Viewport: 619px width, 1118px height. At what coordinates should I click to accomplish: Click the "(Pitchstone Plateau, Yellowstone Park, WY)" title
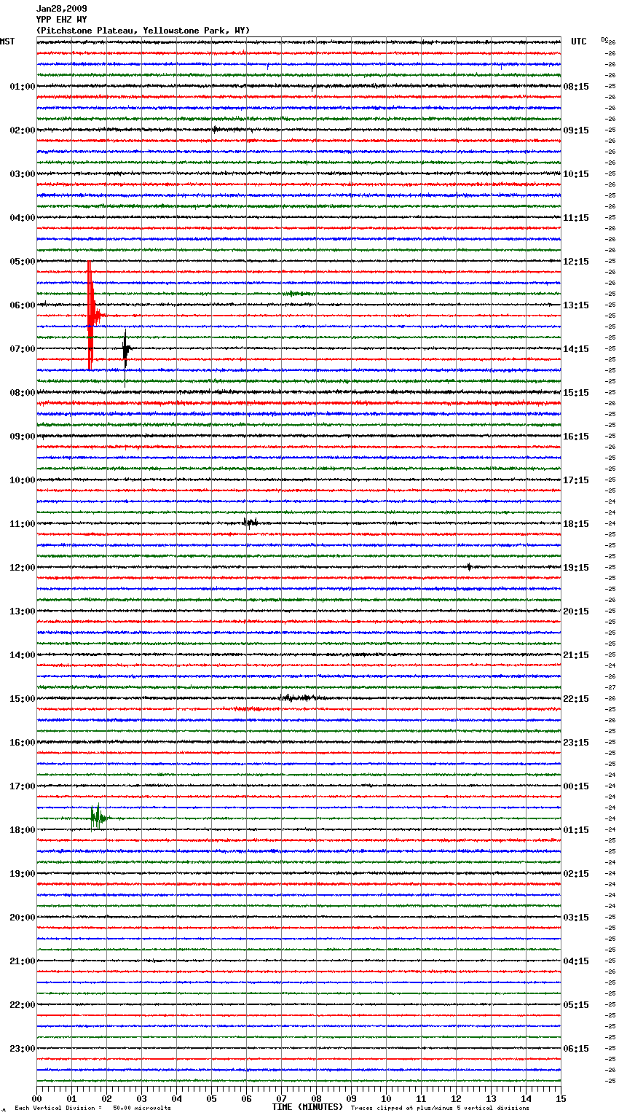pyautogui.click(x=143, y=31)
